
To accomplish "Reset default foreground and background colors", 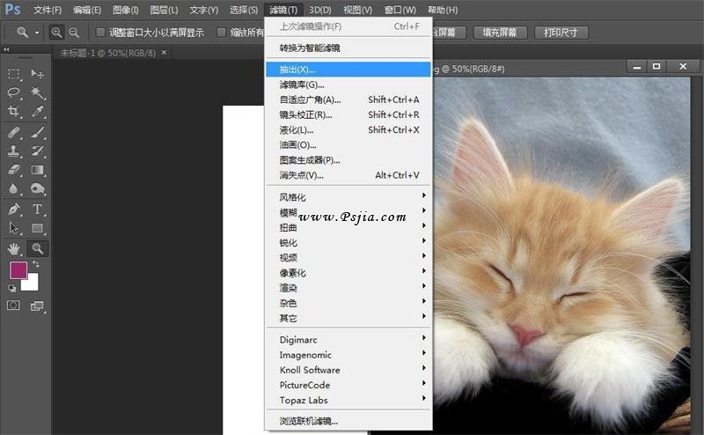I will [x=12, y=288].
